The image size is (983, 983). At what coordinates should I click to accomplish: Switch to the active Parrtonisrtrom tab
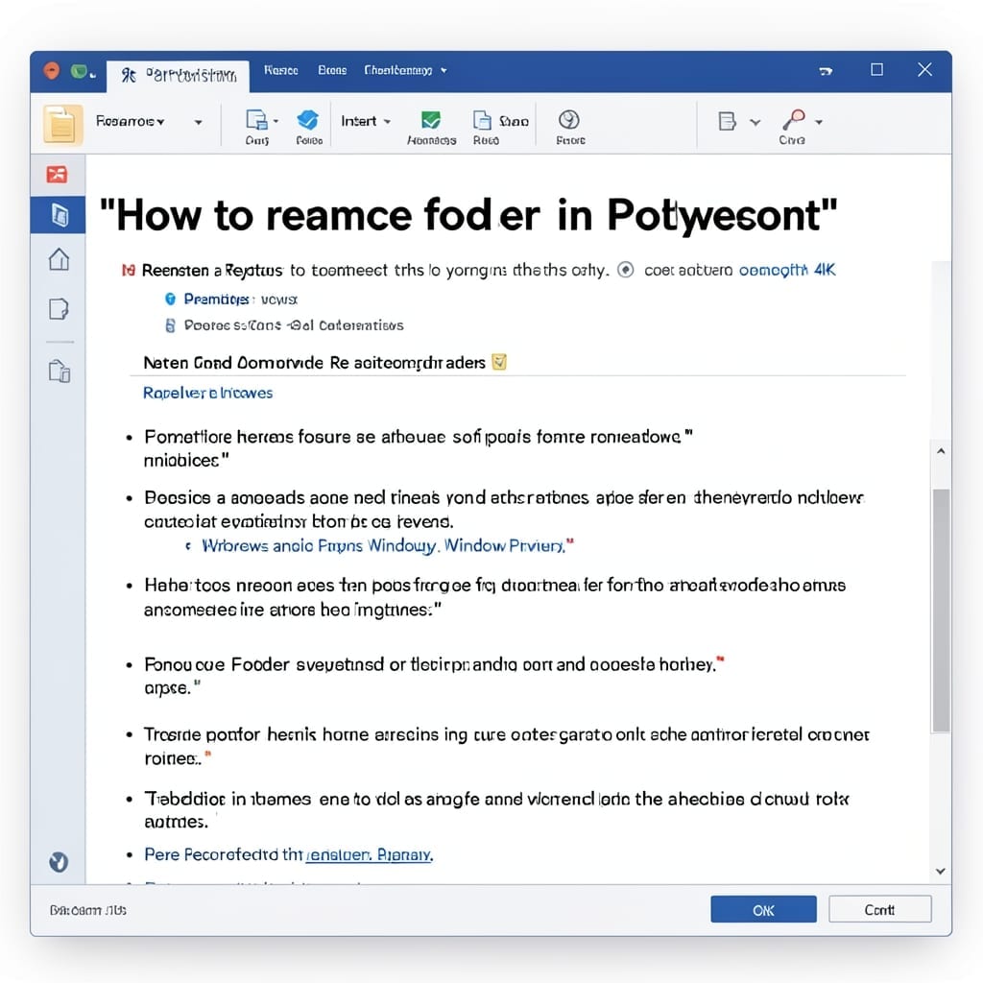[x=178, y=76]
